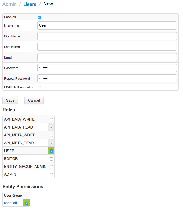Viewport: 183px width, 211px height.
Task: Toggle the API_DATA_READ role checkbox
Action: pyautogui.click(x=51, y=127)
